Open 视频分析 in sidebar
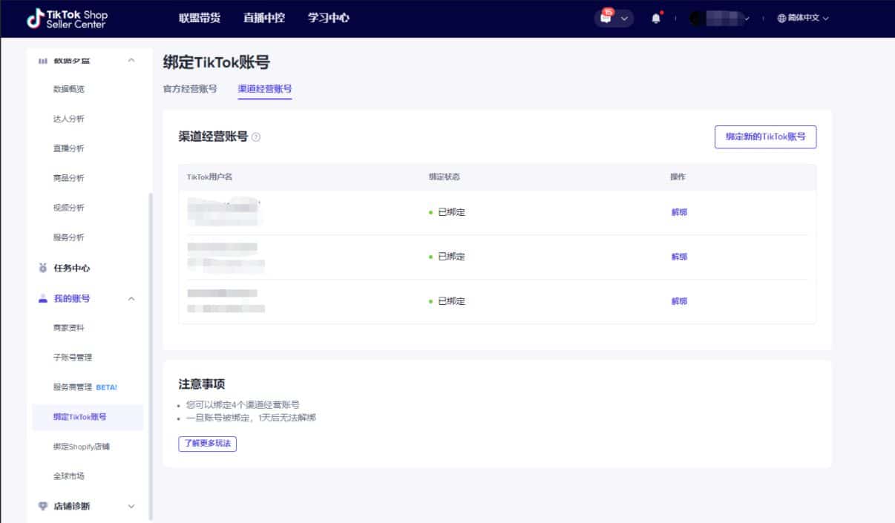This screenshot has width=895, height=523. pyautogui.click(x=69, y=208)
